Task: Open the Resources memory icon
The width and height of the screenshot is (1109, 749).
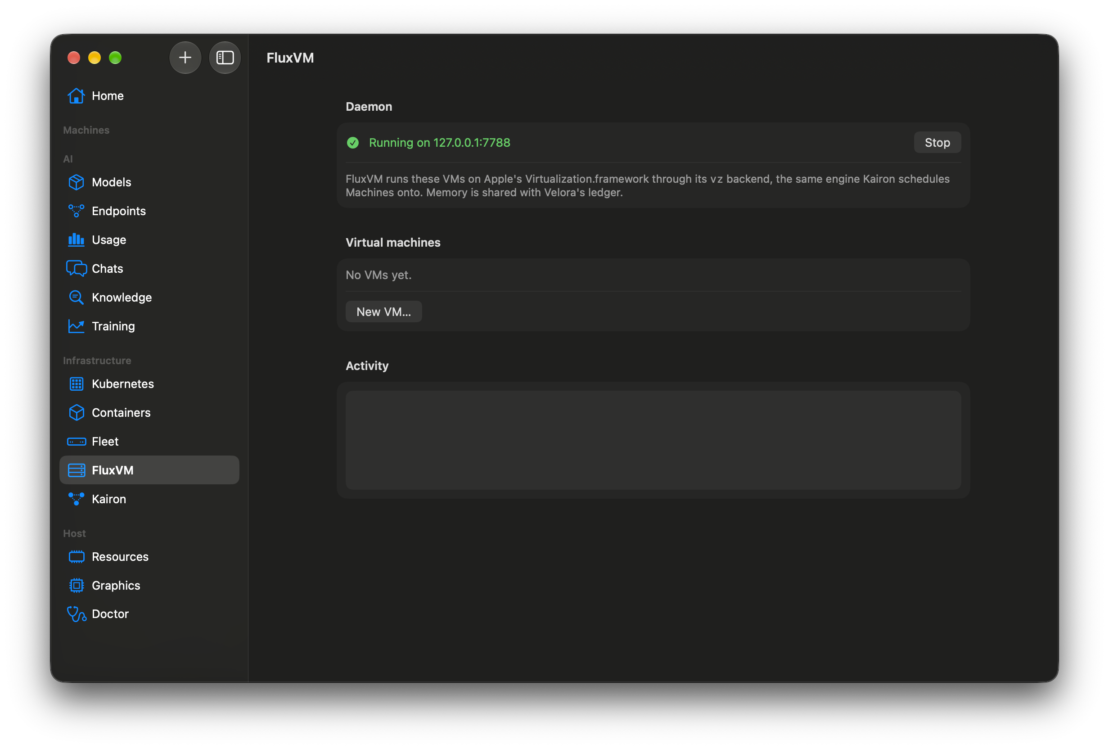Action: point(77,557)
